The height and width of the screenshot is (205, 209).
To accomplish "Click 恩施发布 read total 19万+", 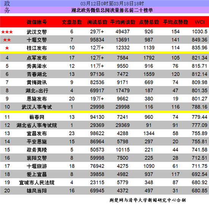I will coord(97,99).
